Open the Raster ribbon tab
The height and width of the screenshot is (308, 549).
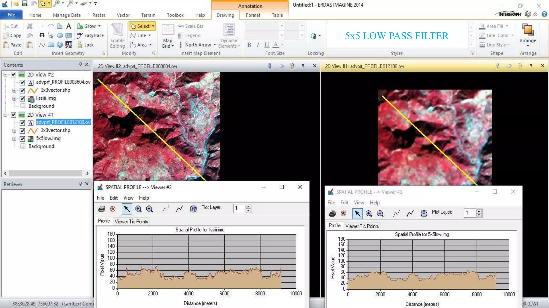[99, 15]
